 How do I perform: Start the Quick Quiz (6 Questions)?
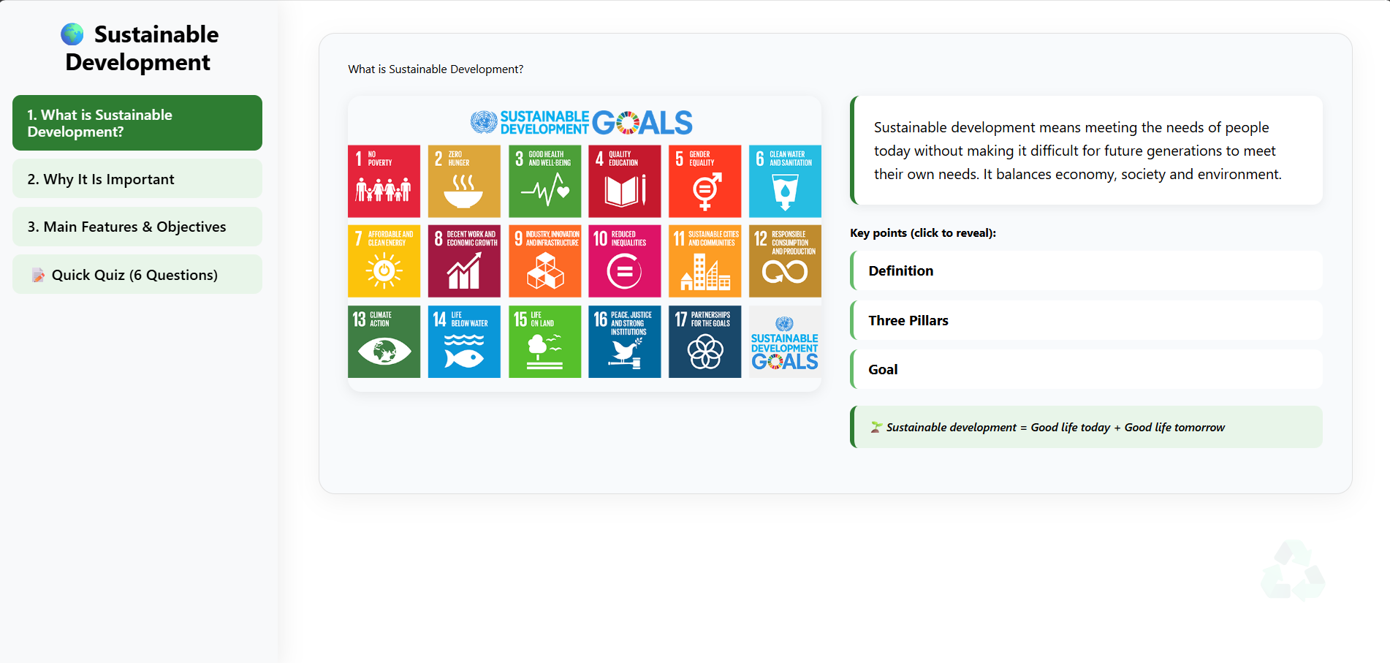(x=137, y=275)
